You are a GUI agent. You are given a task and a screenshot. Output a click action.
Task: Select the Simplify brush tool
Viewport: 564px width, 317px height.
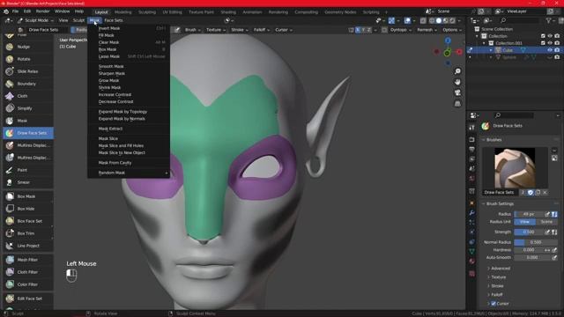[28, 108]
